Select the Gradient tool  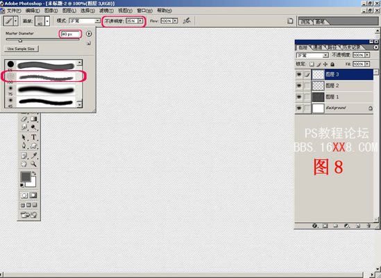click(33, 119)
